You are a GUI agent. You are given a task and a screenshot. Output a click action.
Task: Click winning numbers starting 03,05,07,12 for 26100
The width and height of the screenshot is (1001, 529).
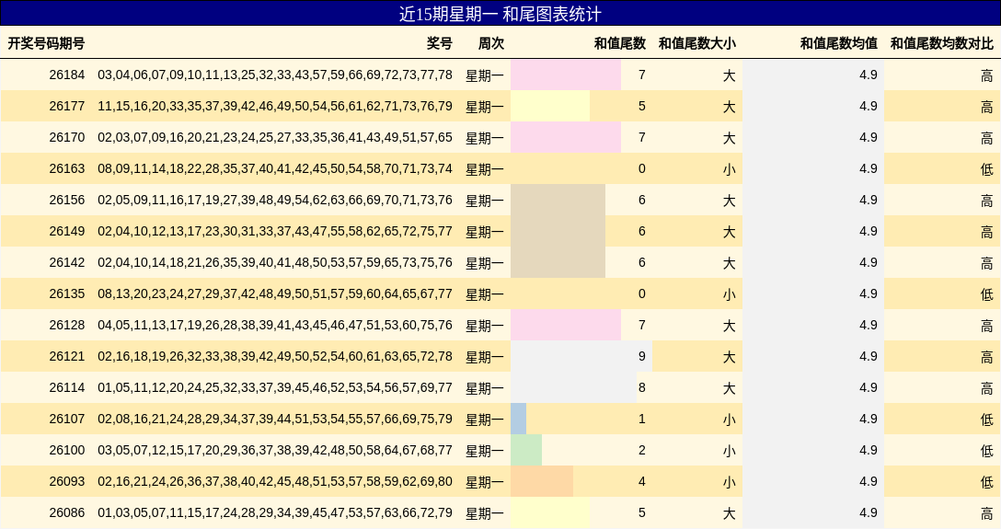[x=275, y=450]
